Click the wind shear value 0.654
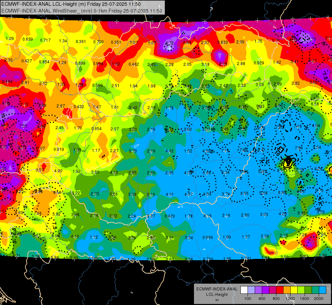 (96, 129)
